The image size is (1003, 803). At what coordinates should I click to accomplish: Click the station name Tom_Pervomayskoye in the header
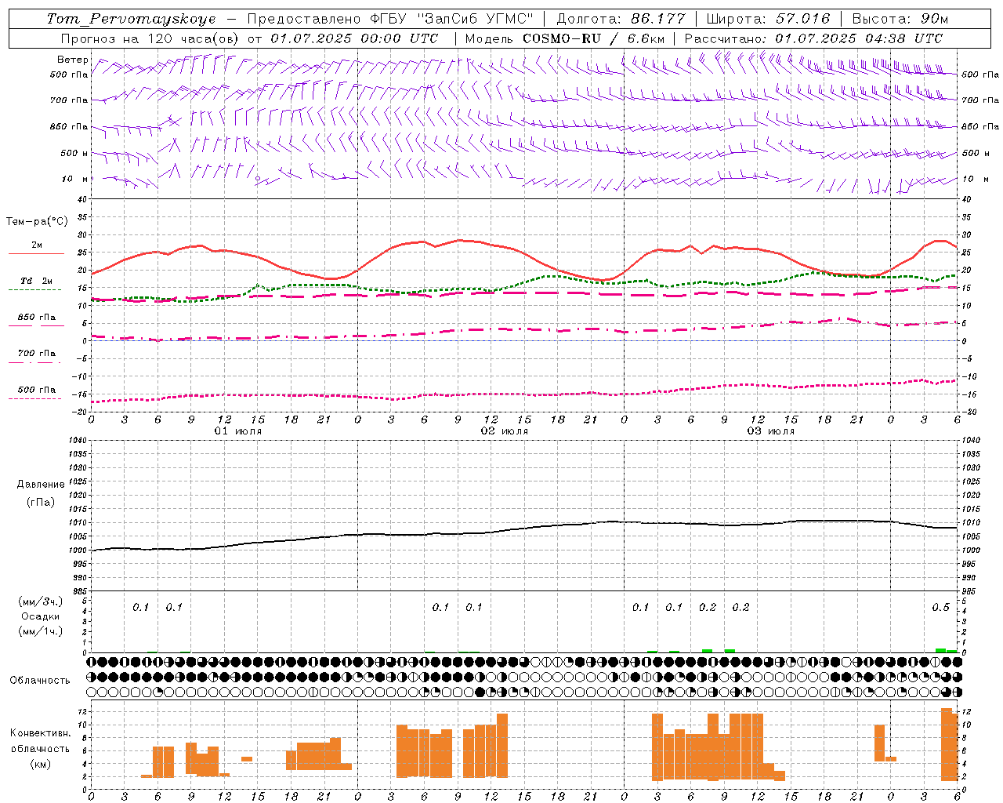130,19
